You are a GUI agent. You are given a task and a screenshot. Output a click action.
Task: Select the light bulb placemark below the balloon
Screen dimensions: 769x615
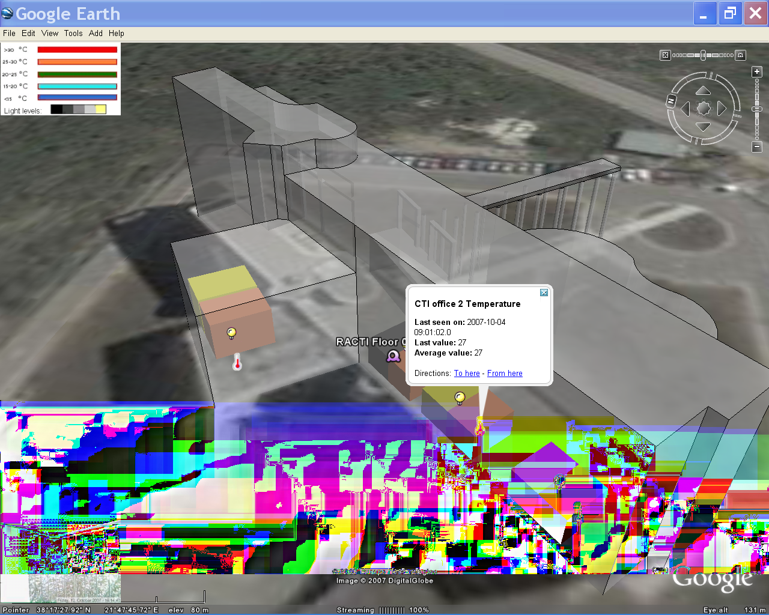pos(460,398)
